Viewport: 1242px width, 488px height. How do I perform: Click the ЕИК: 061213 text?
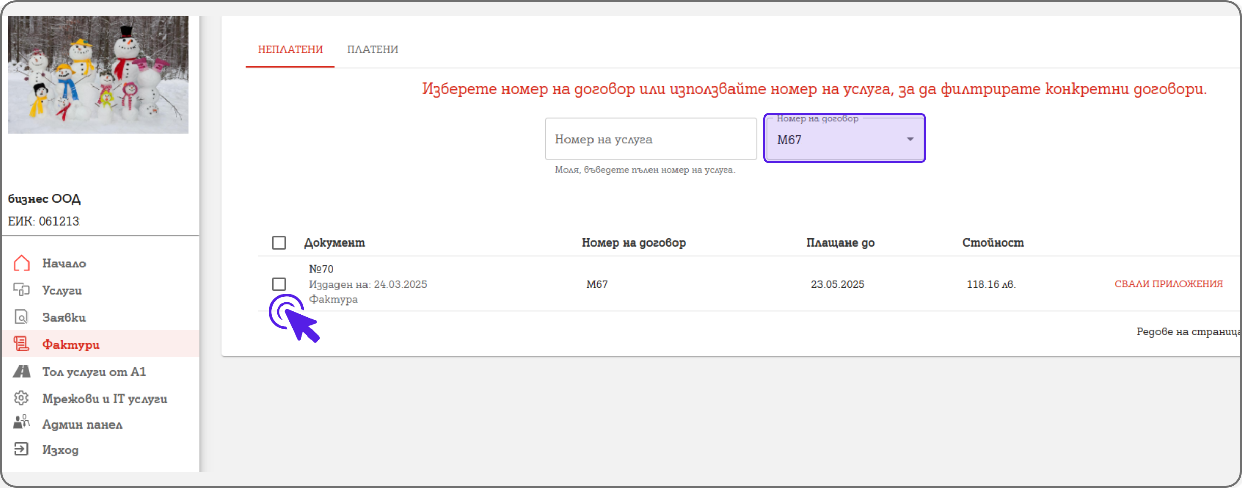pyautogui.click(x=44, y=221)
